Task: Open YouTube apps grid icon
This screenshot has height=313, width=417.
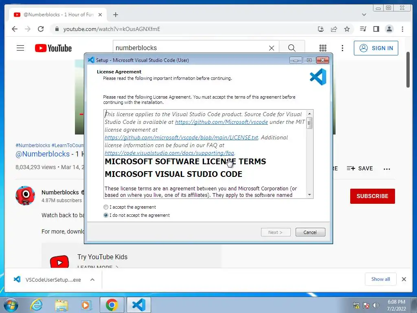Action: 323,48
